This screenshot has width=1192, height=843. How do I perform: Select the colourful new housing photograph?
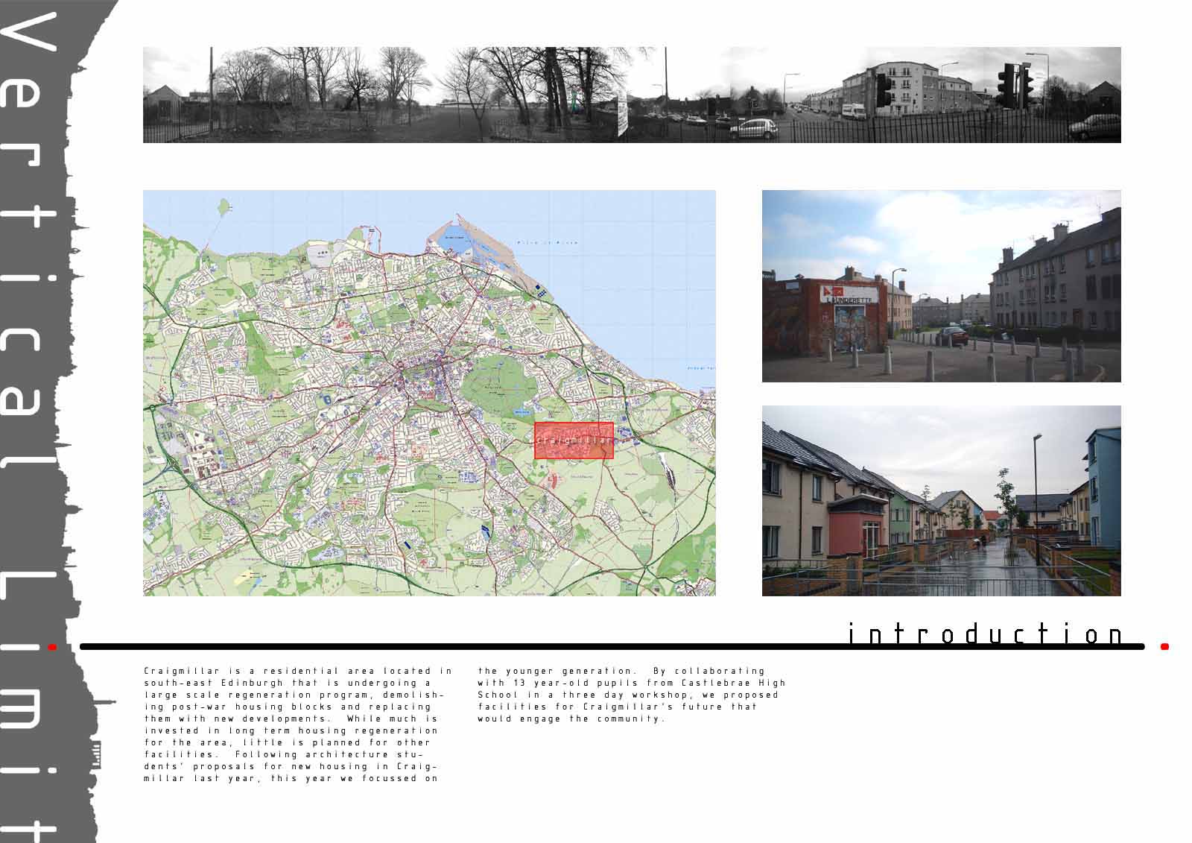941,501
